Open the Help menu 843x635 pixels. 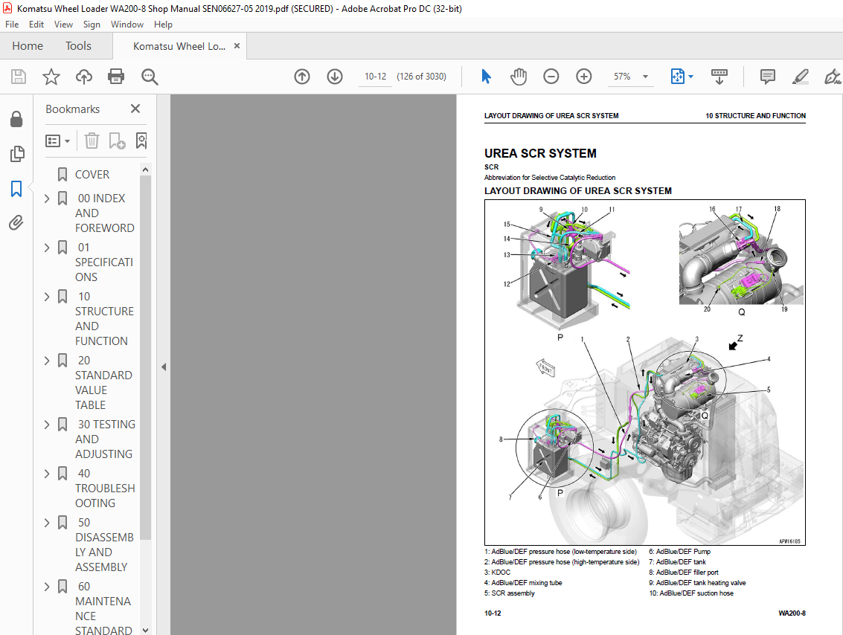[x=163, y=25]
